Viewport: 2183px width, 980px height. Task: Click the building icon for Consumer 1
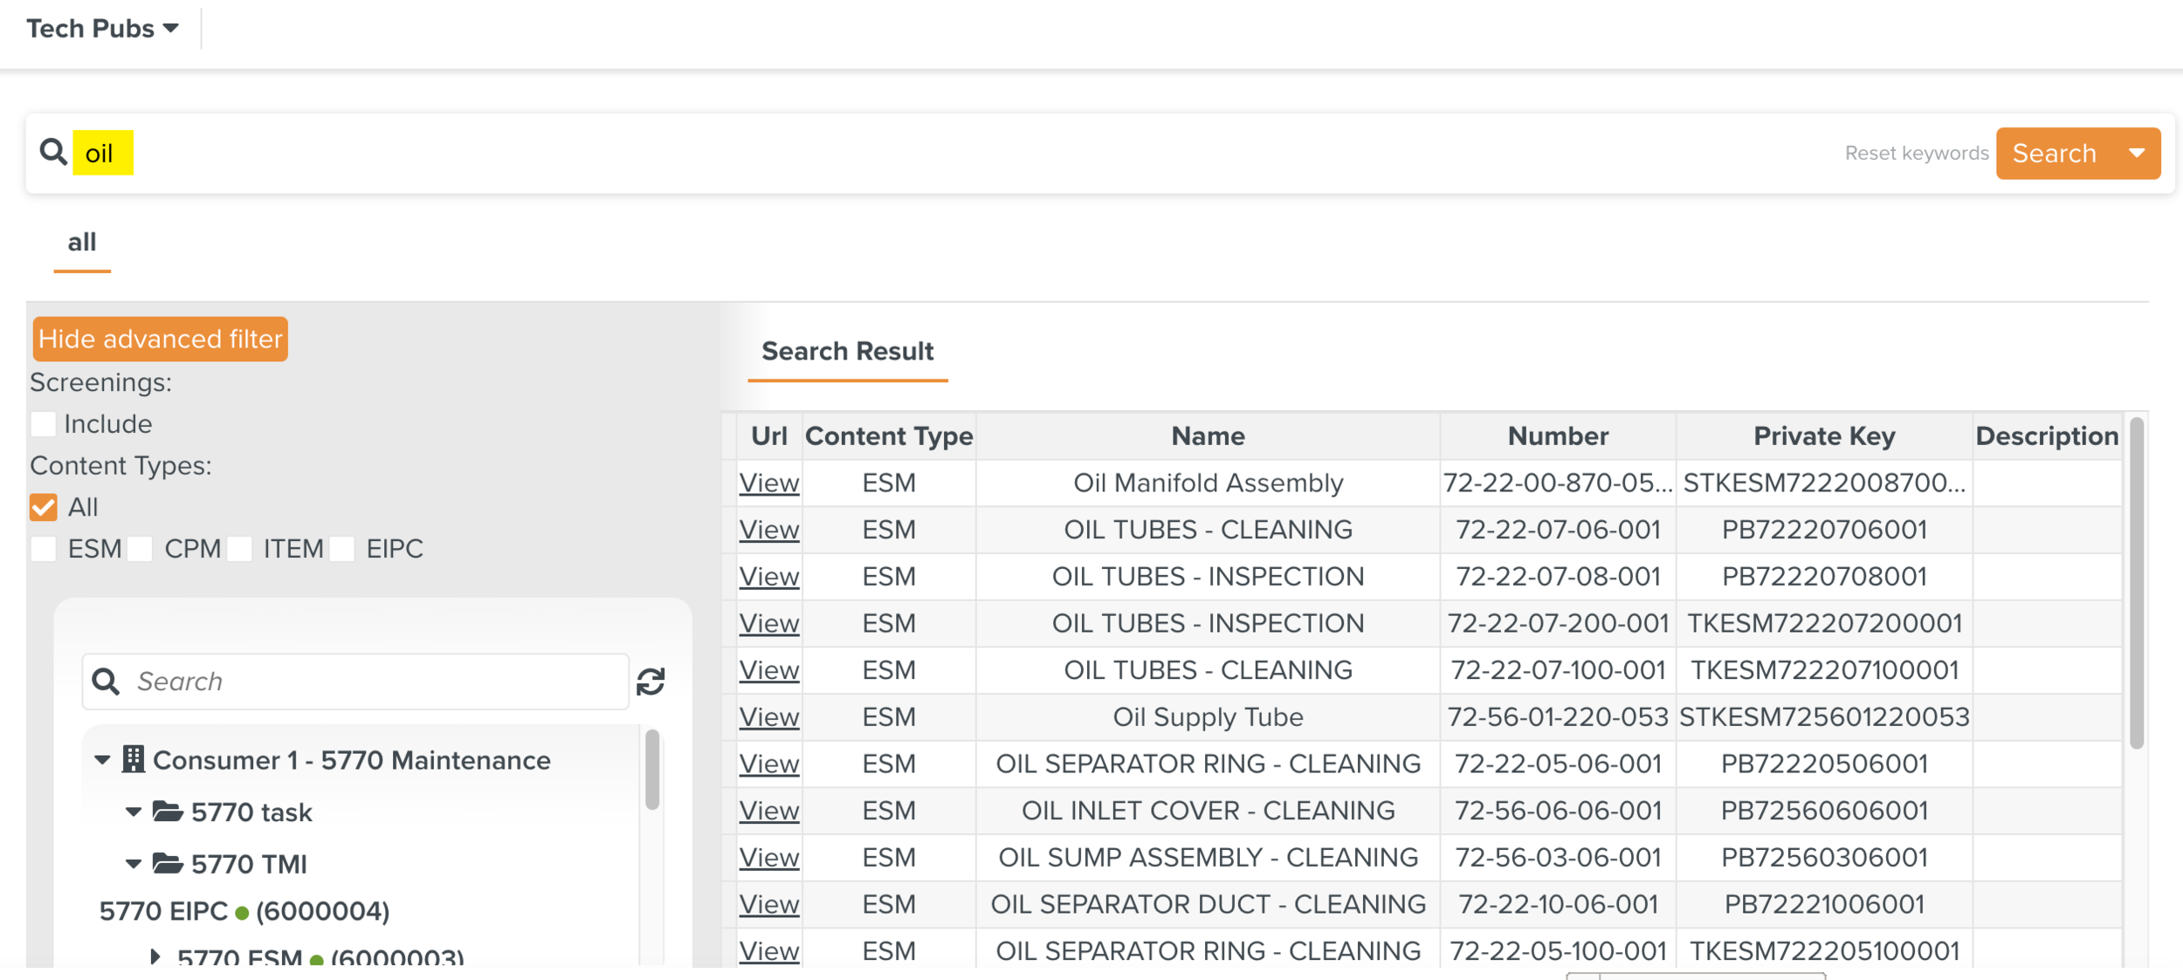(133, 759)
